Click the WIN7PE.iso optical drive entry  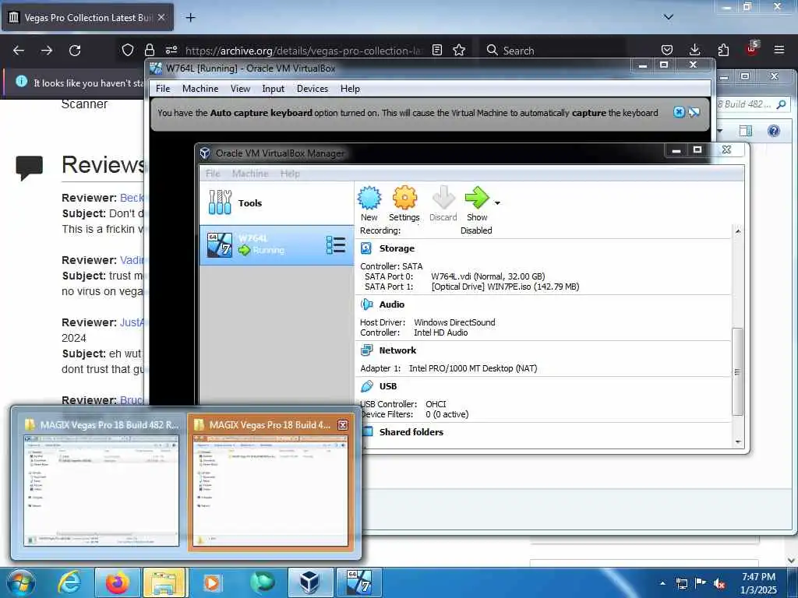pos(505,287)
